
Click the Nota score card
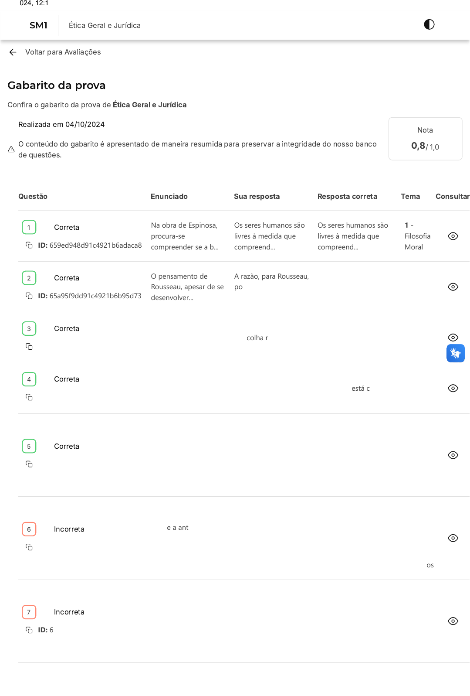[425, 139]
